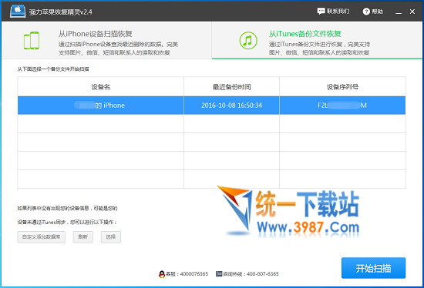This screenshot has width=424, height=288.
Task: Switch to 从iTunes备份文件恢复 tab
Action: click(x=317, y=40)
